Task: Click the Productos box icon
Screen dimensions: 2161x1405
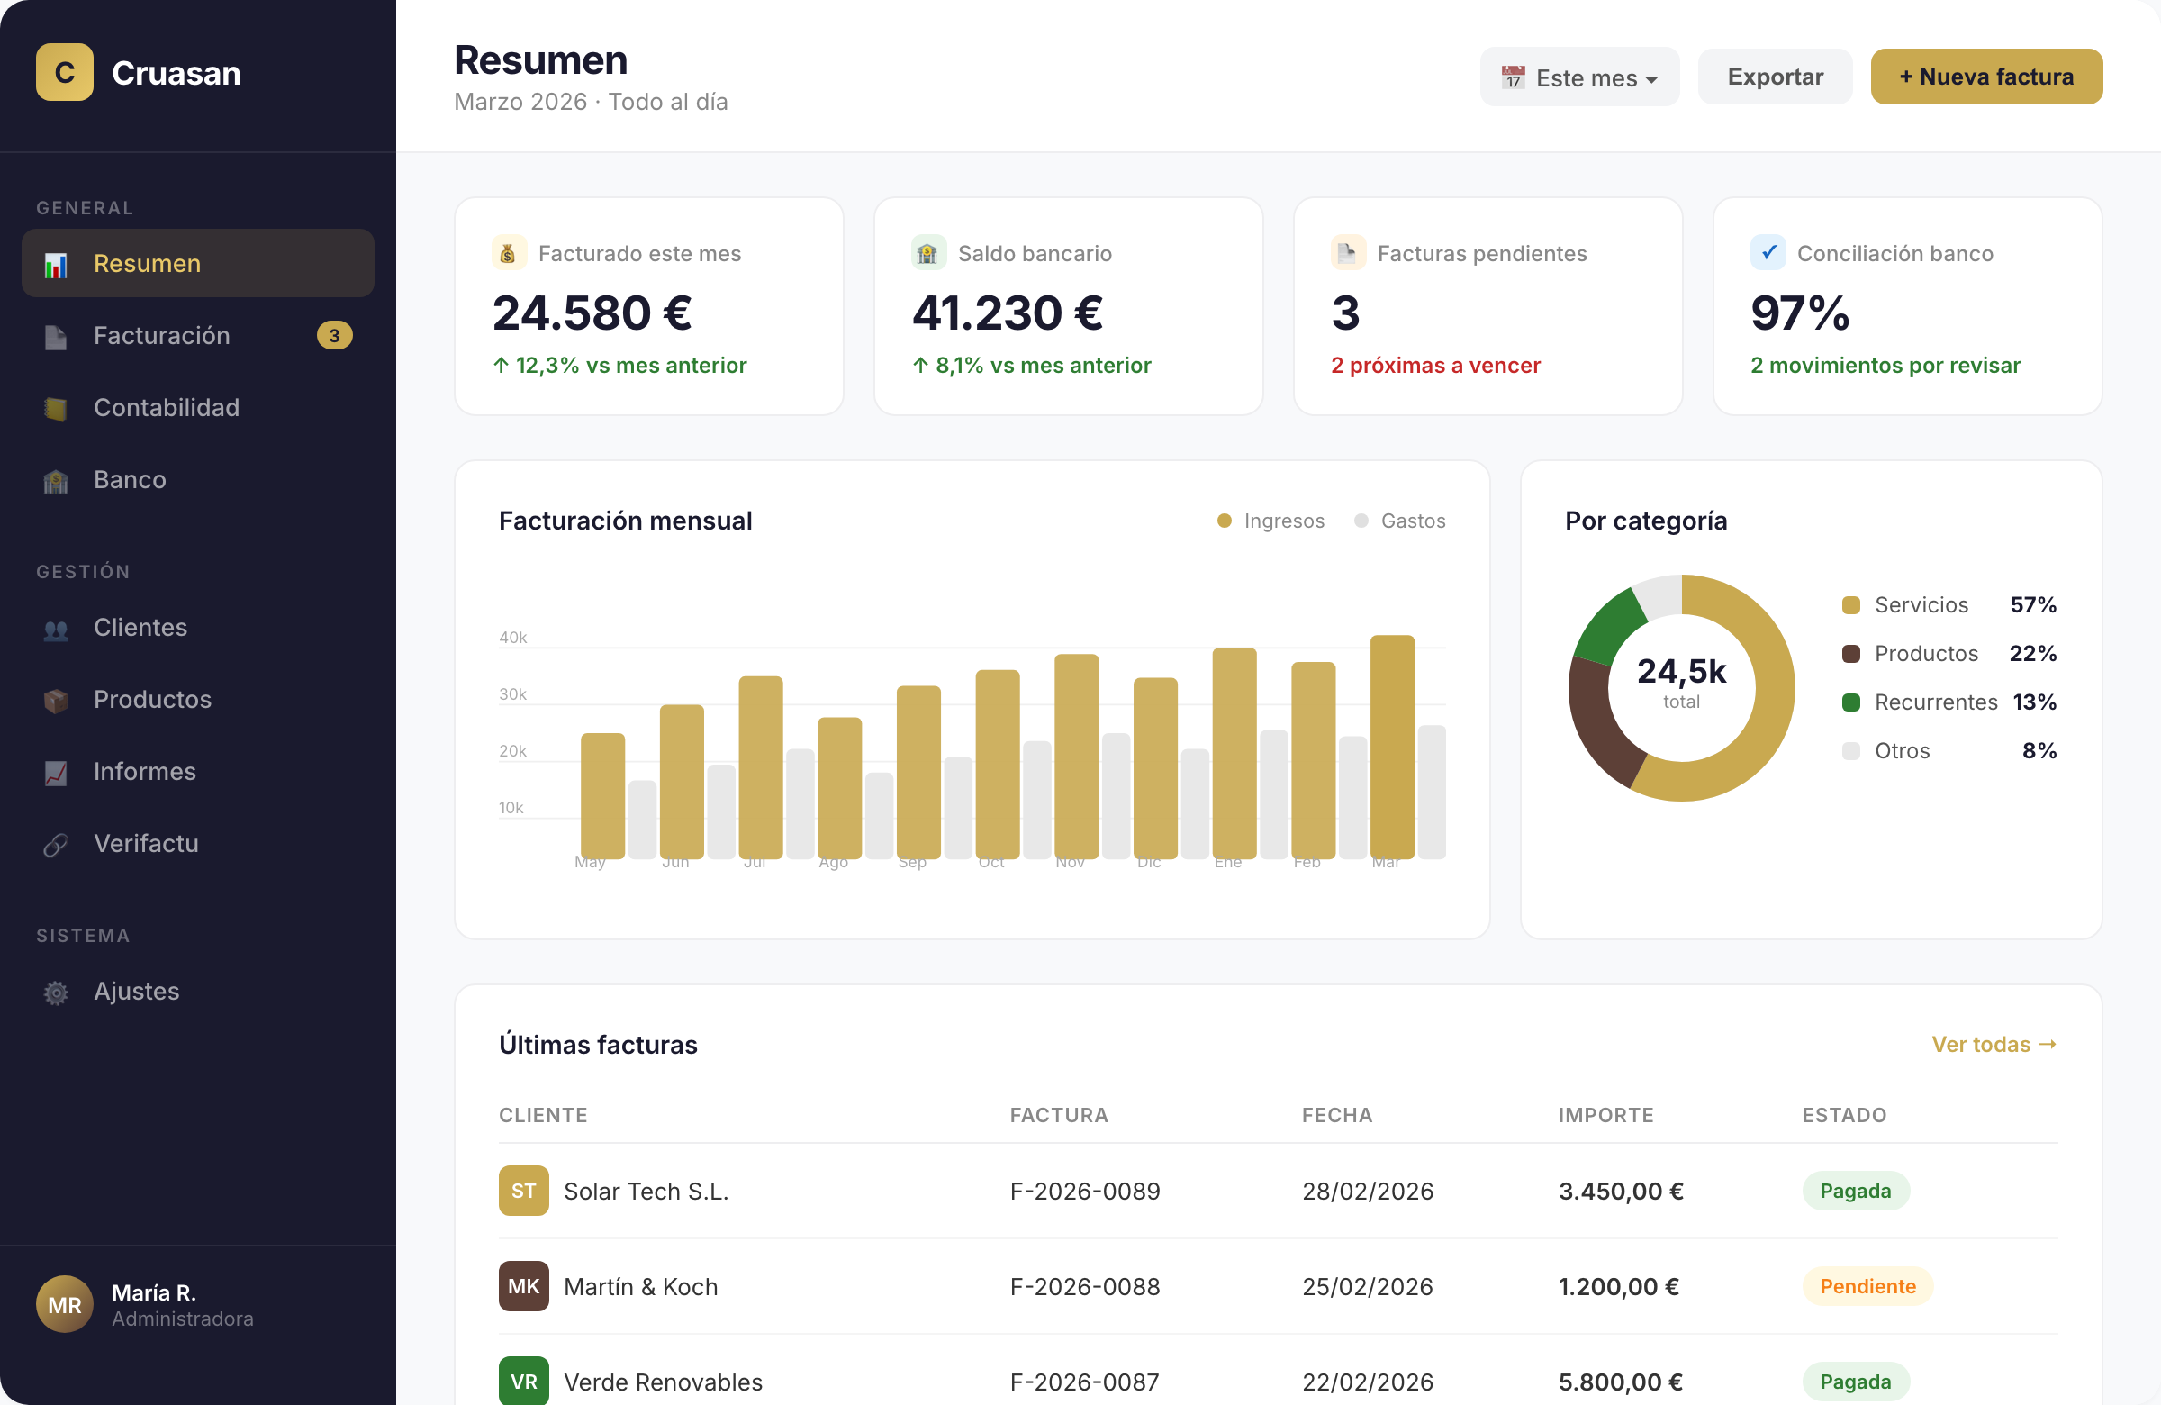Action: coord(57,699)
